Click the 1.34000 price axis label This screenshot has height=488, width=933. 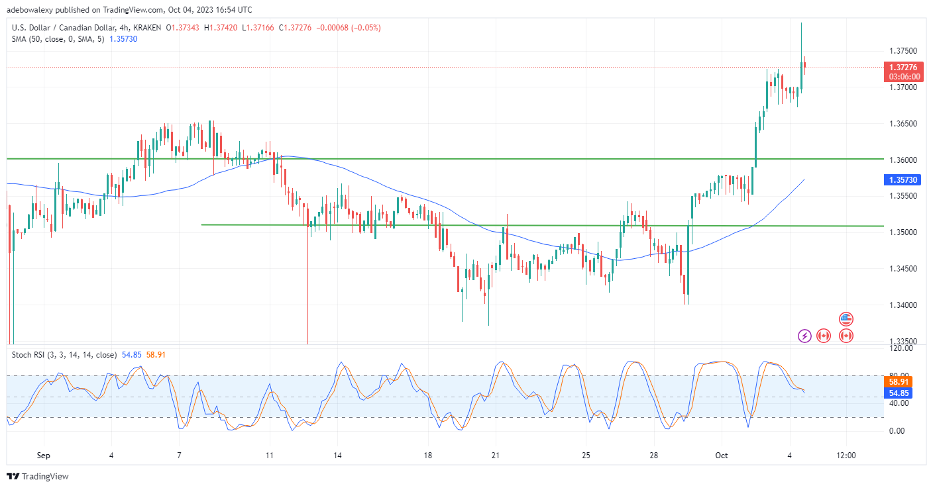tap(903, 305)
